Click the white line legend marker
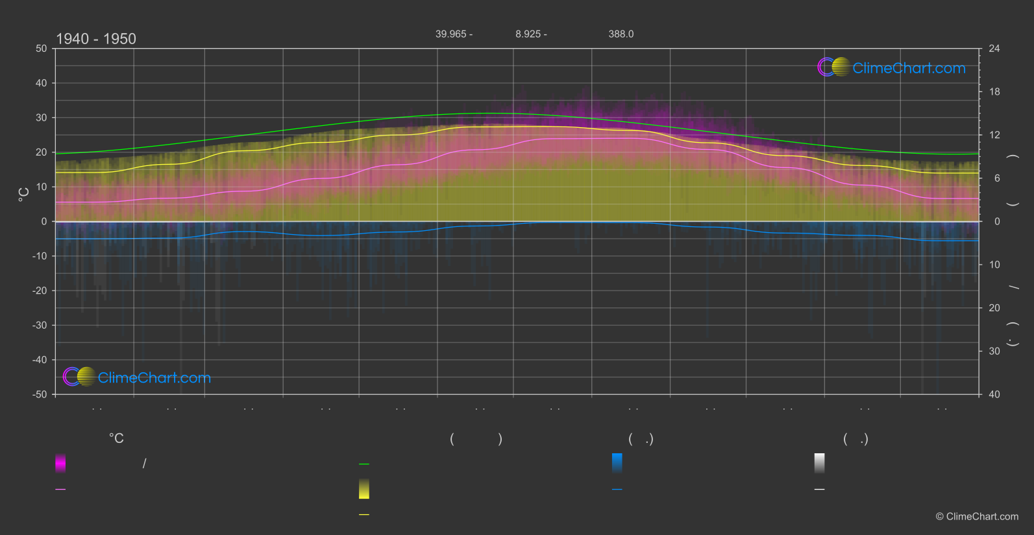This screenshot has height=535, width=1034. tap(820, 490)
